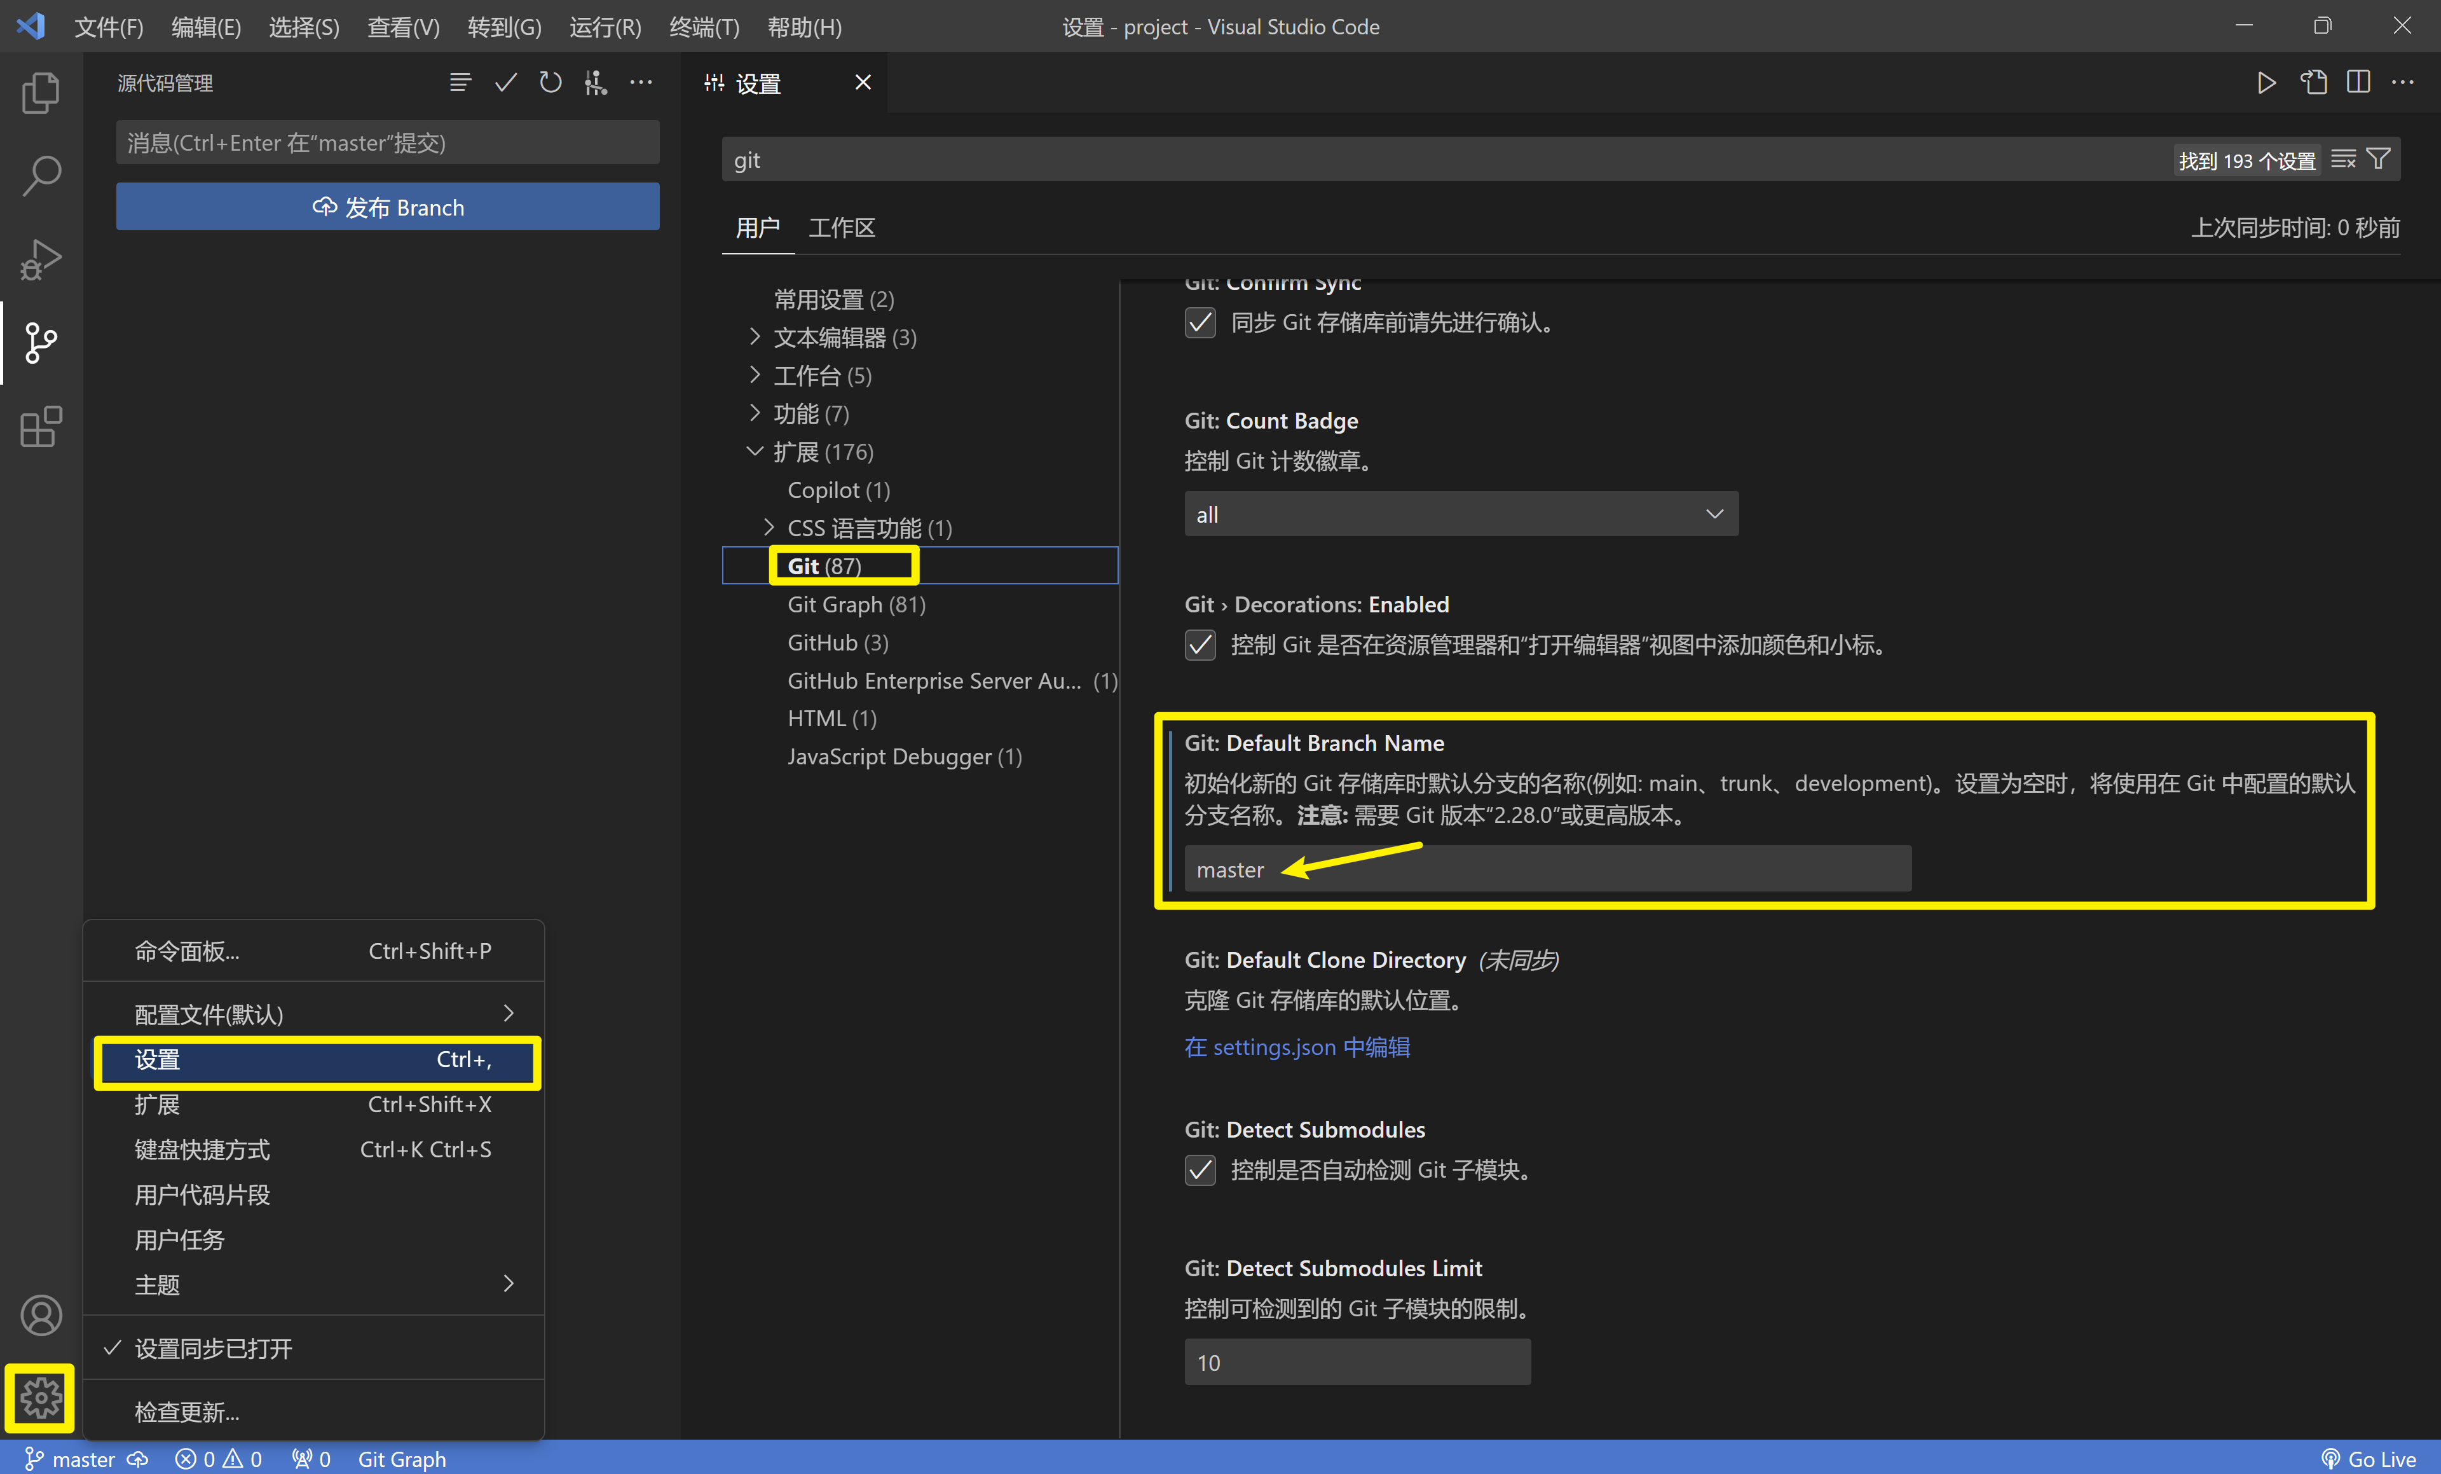
Task: Open 终端(T) menu
Action: (x=704, y=27)
